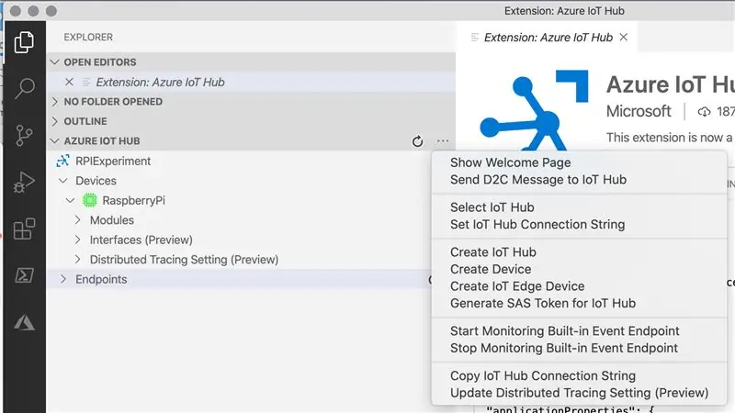Open the Explorer view in activity bar
This screenshot has width=735, height=413.
24,42
